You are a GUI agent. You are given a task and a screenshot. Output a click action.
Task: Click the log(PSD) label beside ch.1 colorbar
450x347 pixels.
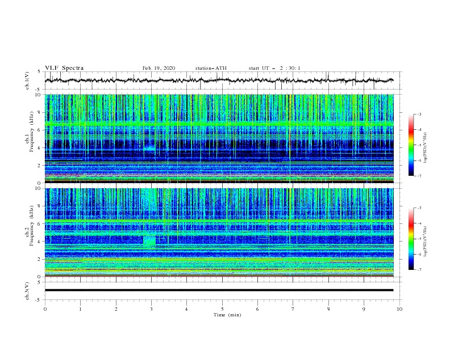(x=426, y=148)
